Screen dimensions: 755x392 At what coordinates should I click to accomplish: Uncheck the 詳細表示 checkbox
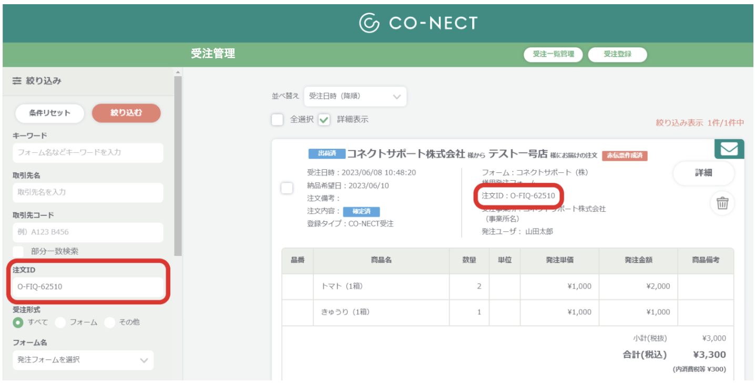324,119
